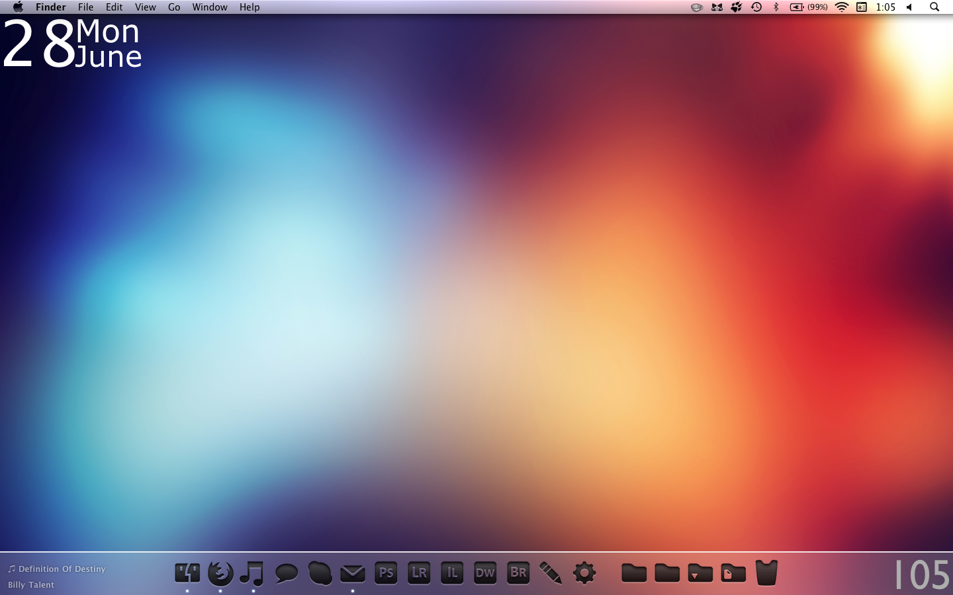Open the input/character viewer menu icon
The height and width of the screenshot is (595, 953).
862,7
